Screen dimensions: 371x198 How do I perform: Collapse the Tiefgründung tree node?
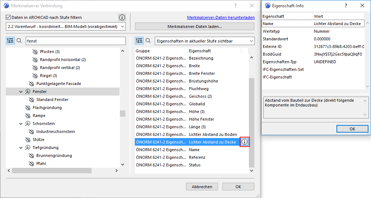click(x=21, y=148)
